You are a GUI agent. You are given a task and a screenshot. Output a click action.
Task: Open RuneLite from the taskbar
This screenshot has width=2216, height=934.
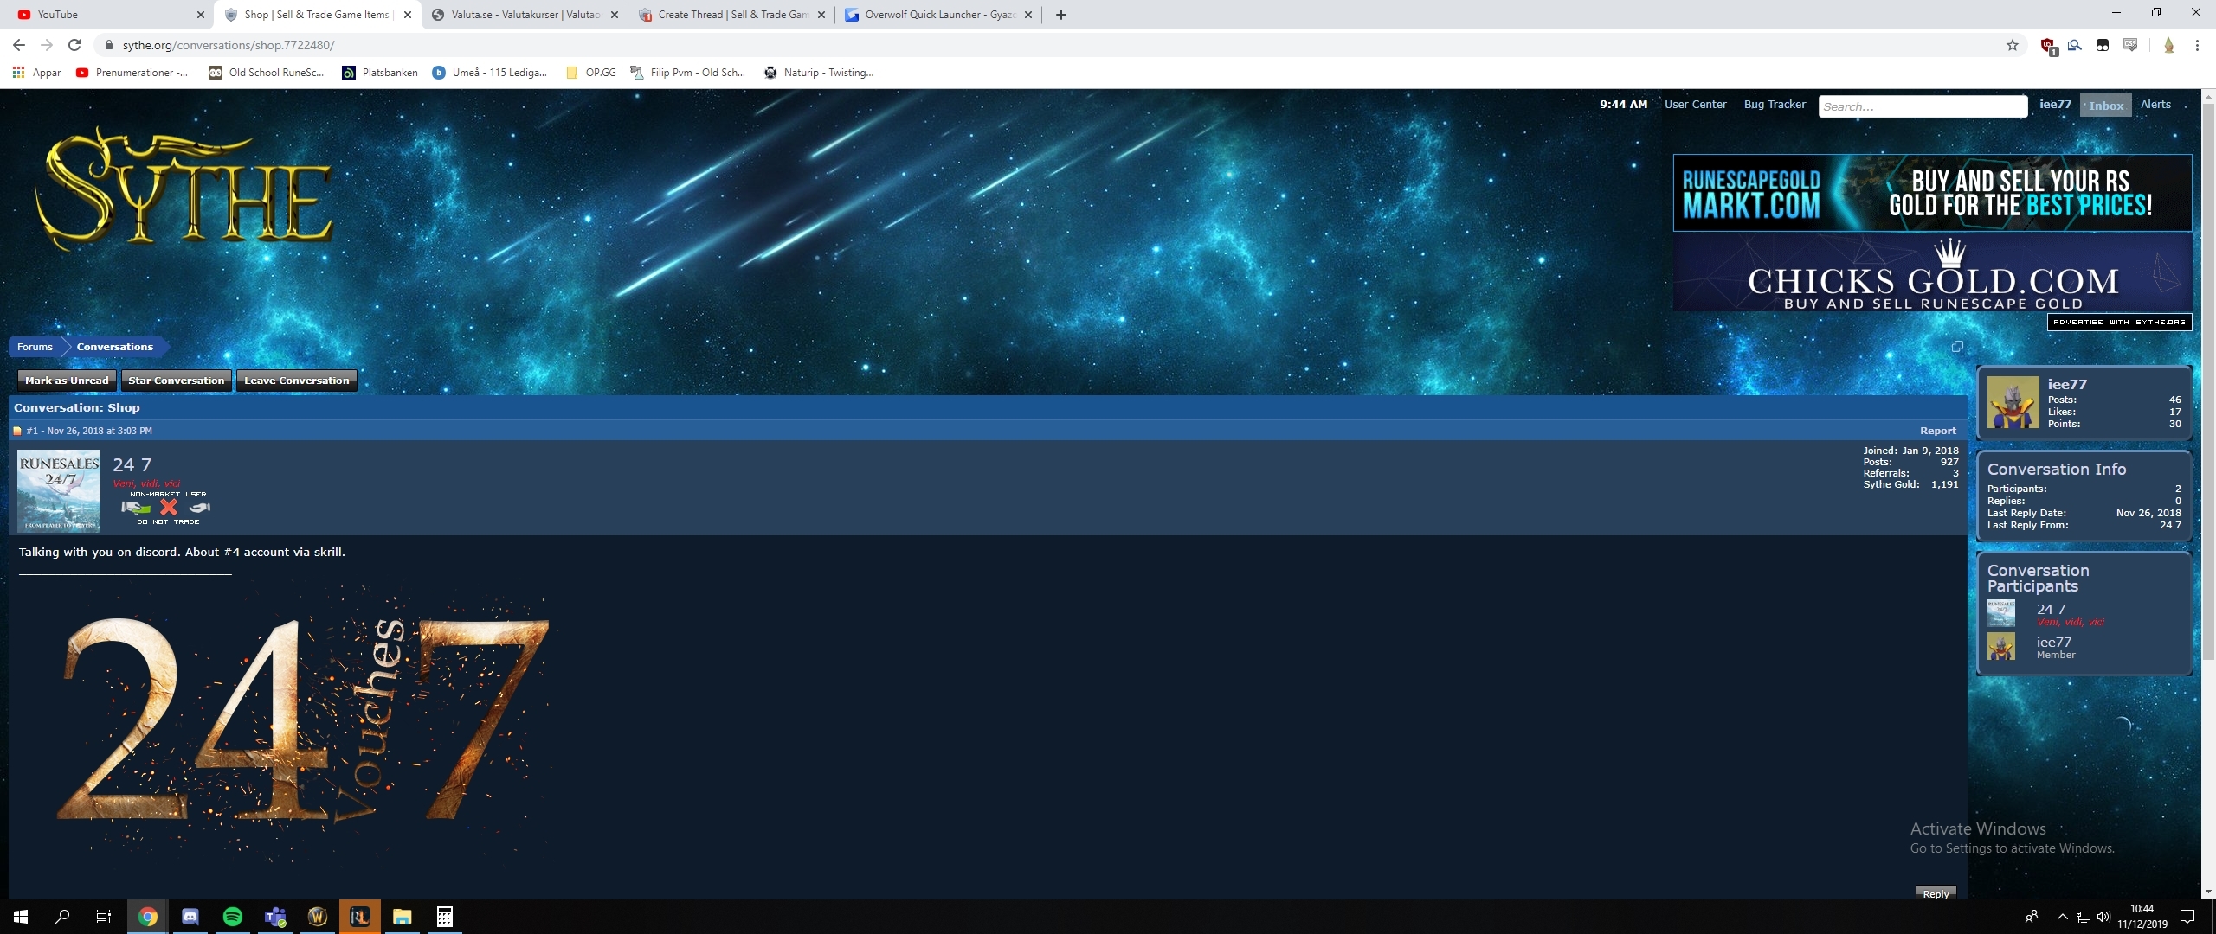(x=360, y=917)
